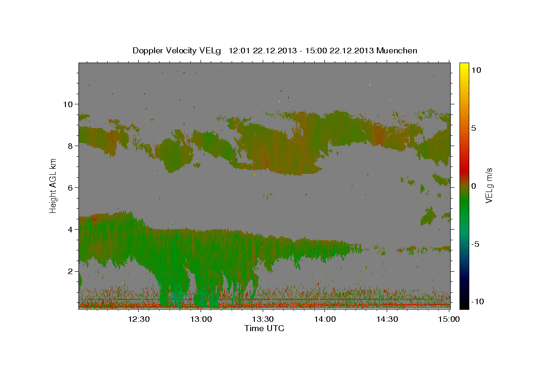The height and width of the screenshot is (371, 557).
Task: Click the 'VELg m/s' colorbar label
Action: pyautogui.click(x=489, y=185)
